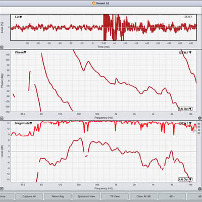Image resolution: width=202 pixels, height=202 pixels.
Task: Open the 12EW.1 trace dropdown in magnitude plot
Action: point(185,123)
